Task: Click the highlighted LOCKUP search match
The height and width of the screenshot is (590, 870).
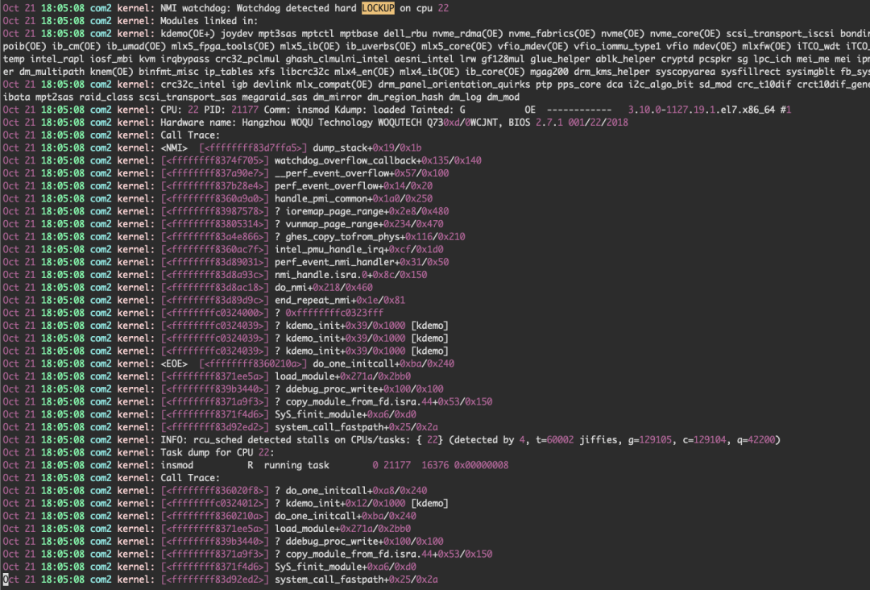Action: [x=378, y=8]
